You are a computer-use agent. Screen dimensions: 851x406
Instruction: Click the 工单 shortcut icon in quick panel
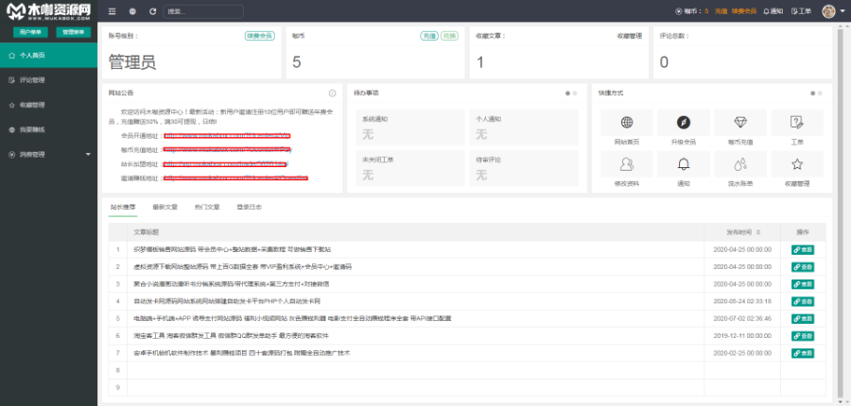click(x=797, y=123)
